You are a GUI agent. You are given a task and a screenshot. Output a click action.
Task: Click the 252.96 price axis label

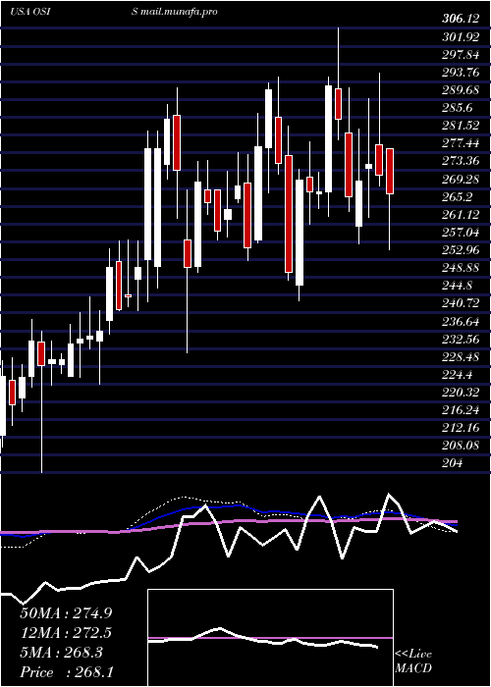click(461, 250)
